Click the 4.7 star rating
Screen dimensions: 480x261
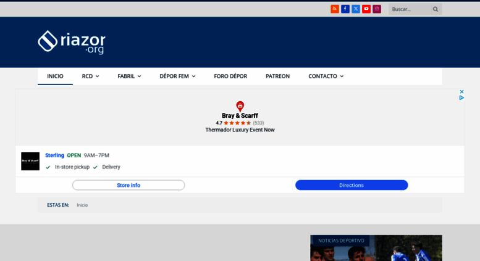pos(234,123)
